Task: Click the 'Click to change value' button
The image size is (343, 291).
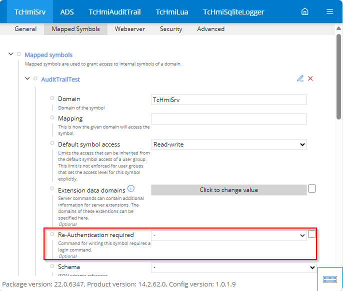Action: coord(229,190)
